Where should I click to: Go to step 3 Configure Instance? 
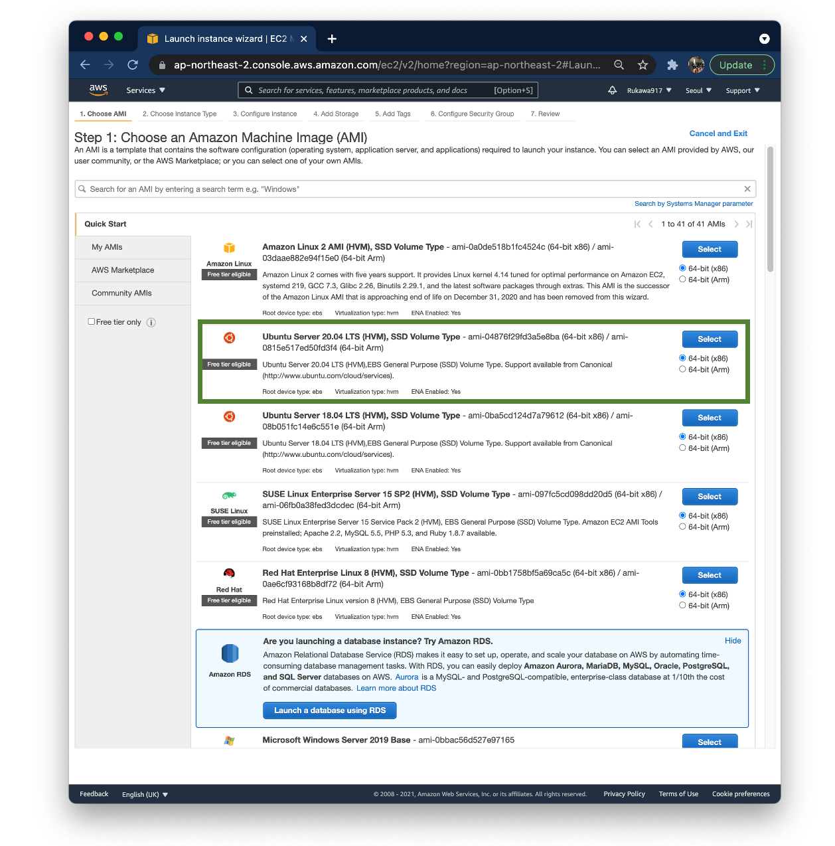(x=265, y=114)
